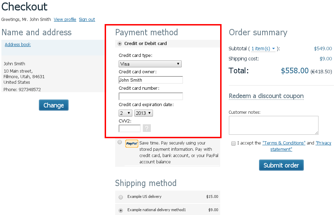Open the expiration year 2013 dropdown
Screen dimensions: 336x215
pyautogui.click(x=143, y=113)
